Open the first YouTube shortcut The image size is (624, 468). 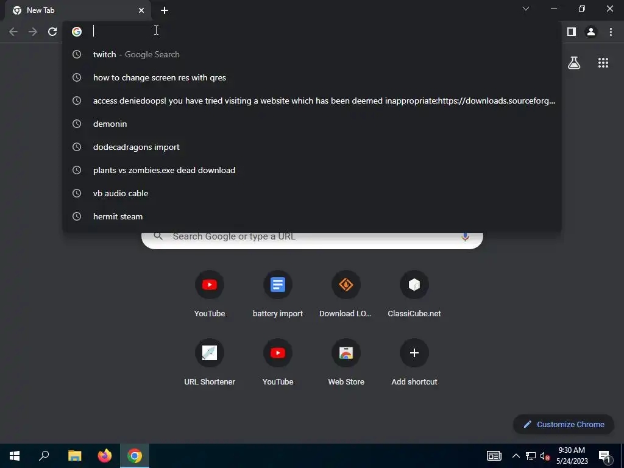coord(210,294)
